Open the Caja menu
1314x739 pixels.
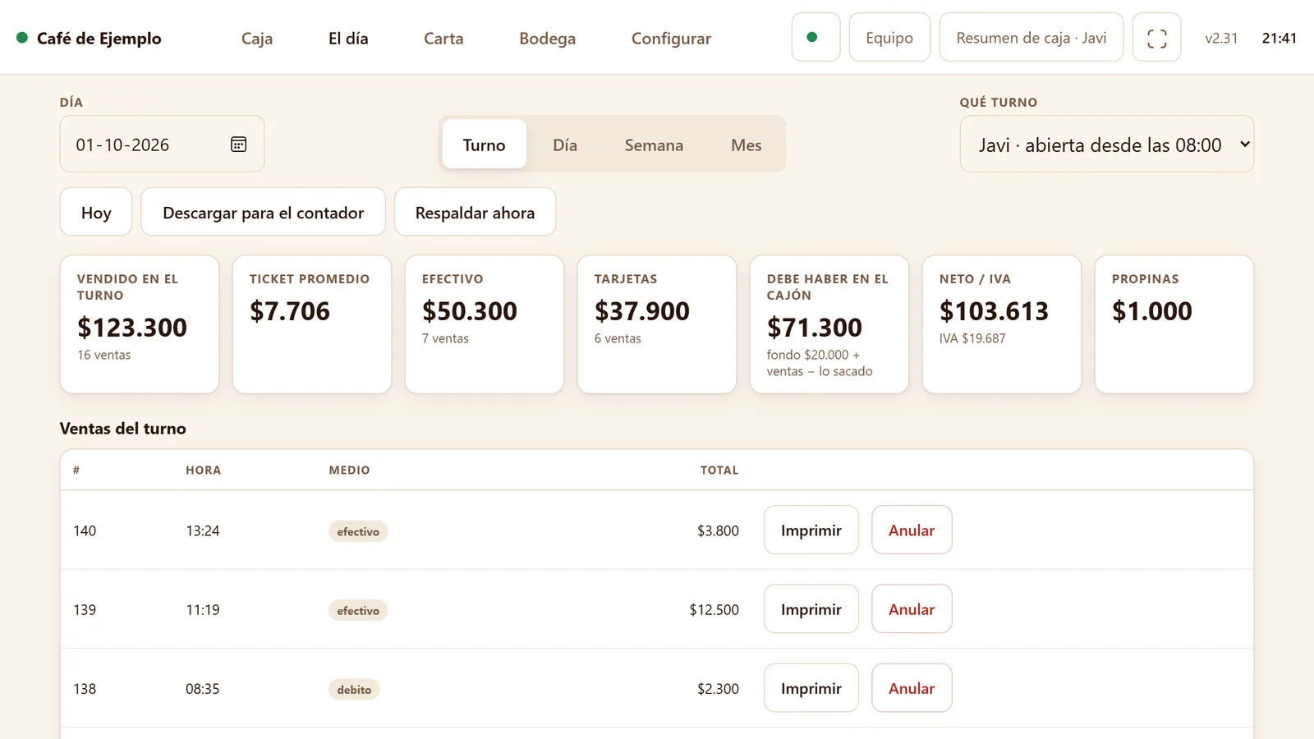[x=257, y=38]
